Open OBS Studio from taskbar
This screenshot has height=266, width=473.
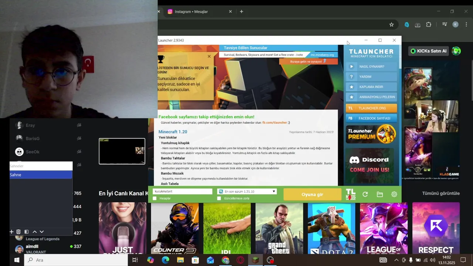(x=270, y=260)
